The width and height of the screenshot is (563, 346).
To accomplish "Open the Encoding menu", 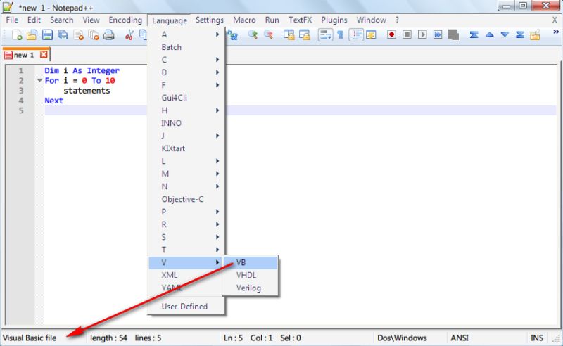I will (125, 20).
